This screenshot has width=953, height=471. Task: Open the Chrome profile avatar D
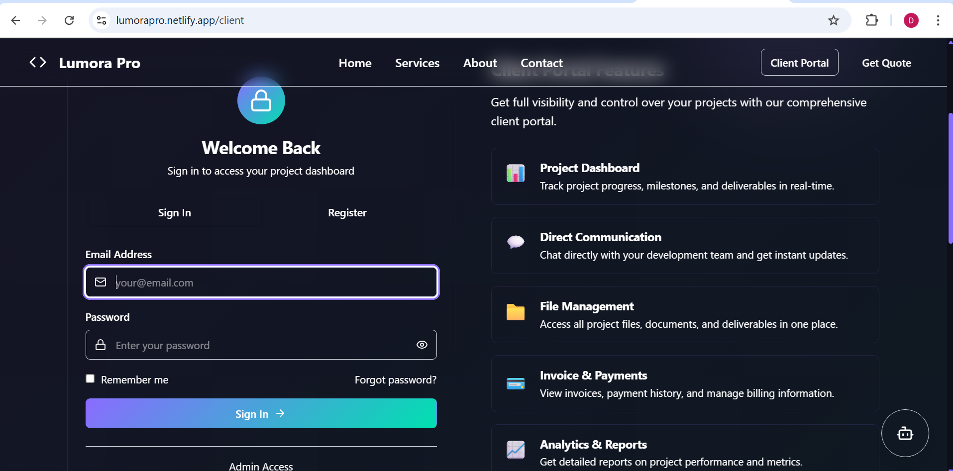point(911,20)
